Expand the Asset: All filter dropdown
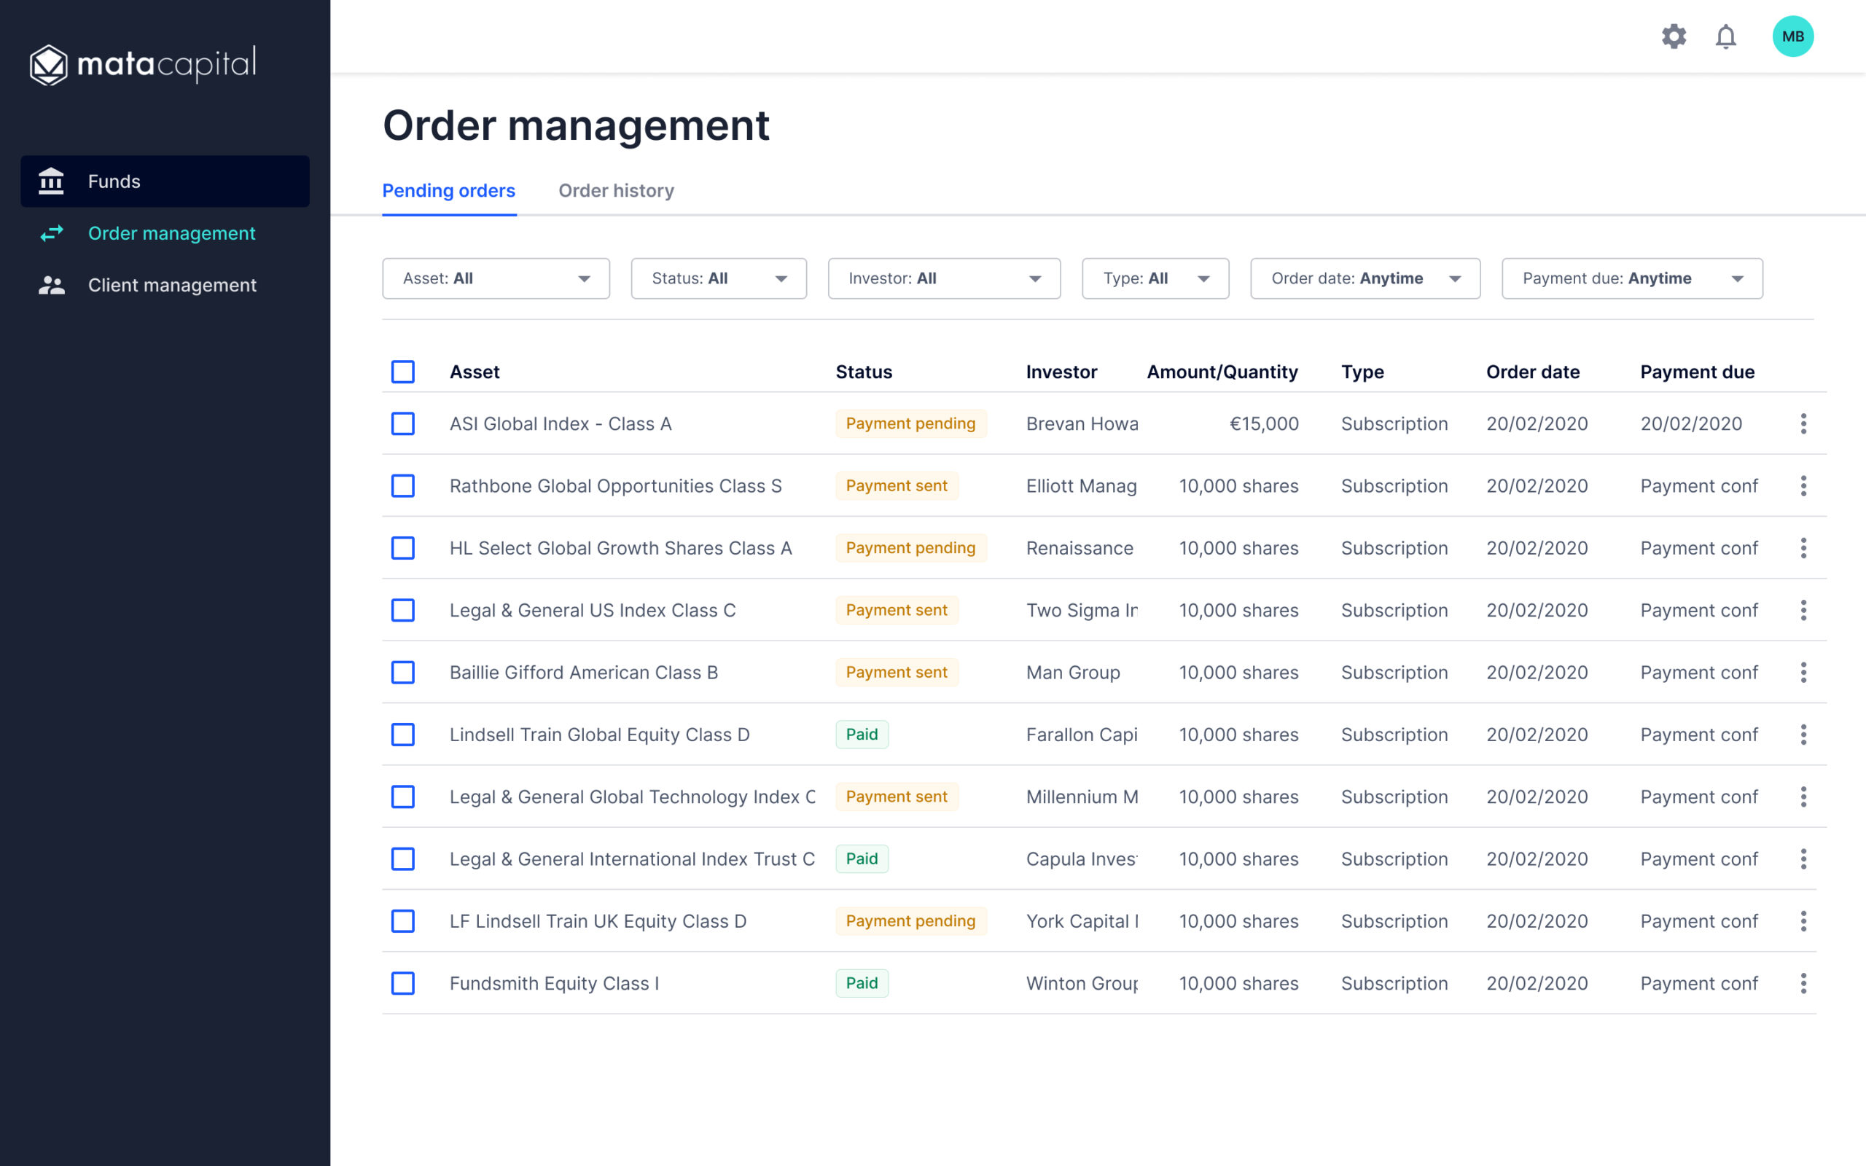This screenshot has width=1866, height=1166. [496, 278]
